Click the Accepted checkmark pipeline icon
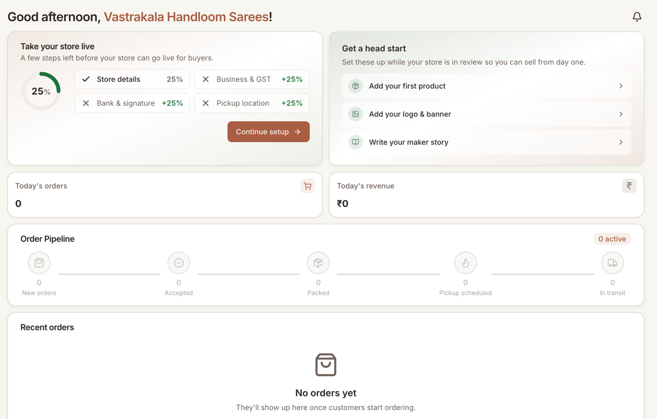 coord(179,263)
